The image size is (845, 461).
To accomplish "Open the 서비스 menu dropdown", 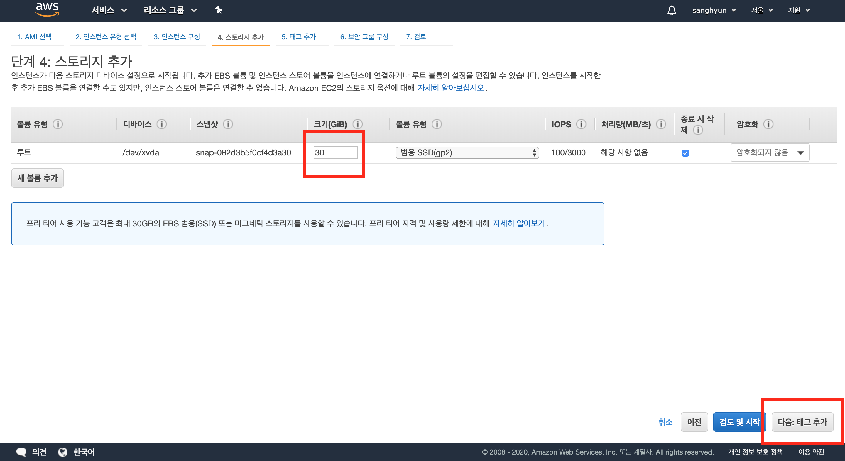I will pos(109,10).
